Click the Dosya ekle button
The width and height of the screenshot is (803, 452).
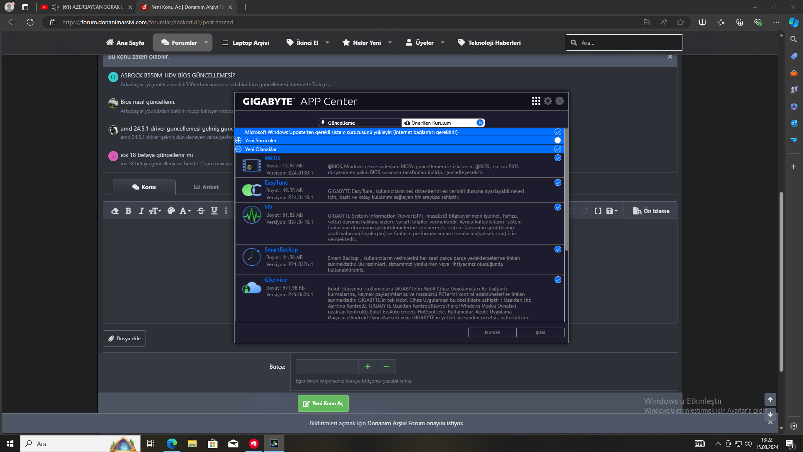124,338
